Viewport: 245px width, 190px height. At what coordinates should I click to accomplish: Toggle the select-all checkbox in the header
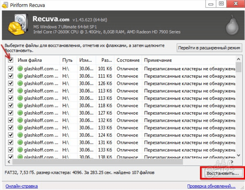click(11, 60)
